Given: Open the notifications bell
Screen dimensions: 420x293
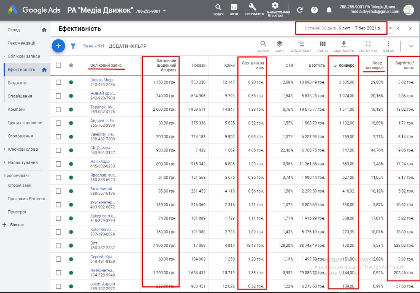Looking at the screenshot, I should 329,10.
